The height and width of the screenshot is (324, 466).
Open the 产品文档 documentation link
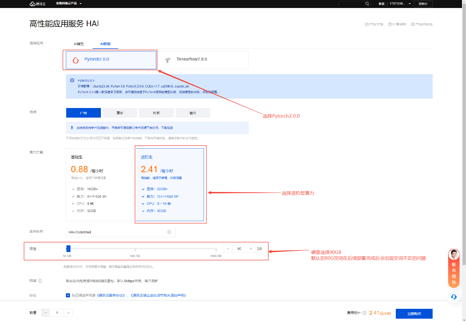click(x=374, y=24)
